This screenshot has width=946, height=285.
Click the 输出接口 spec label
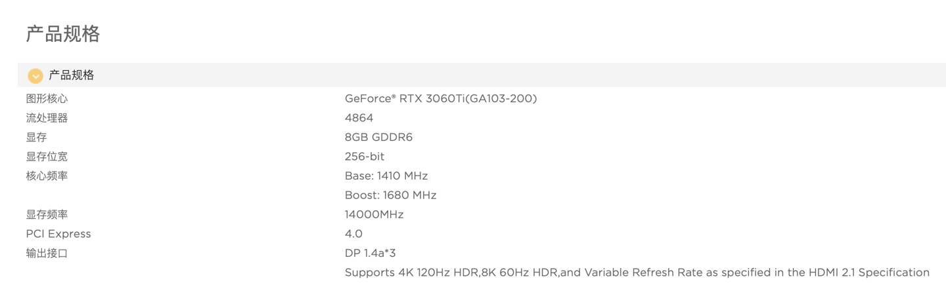47,254
